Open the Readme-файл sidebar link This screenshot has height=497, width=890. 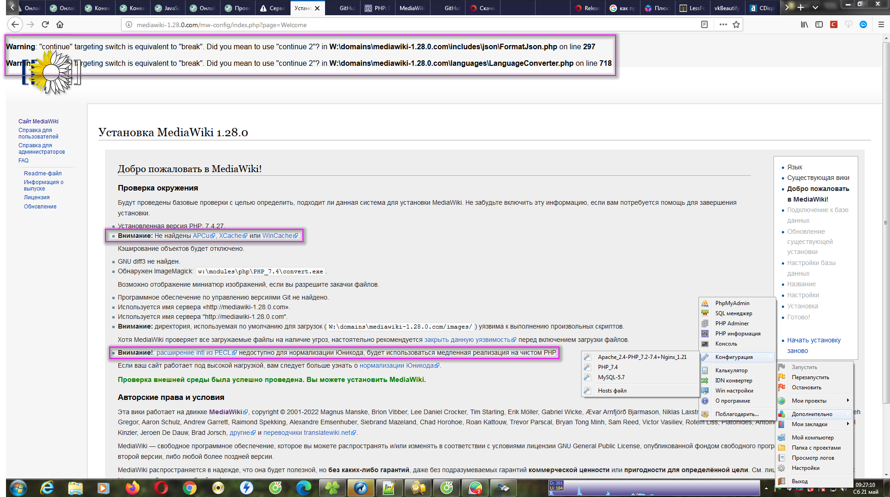pos(43,173)
